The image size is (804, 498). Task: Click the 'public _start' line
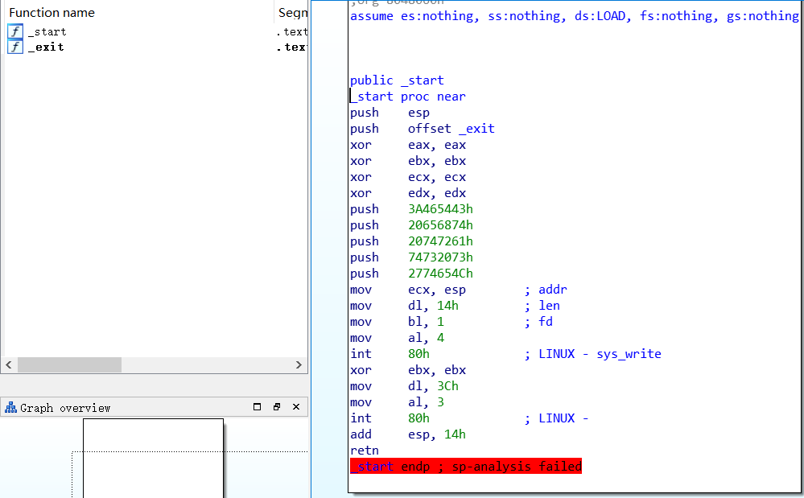coord(397,80)
